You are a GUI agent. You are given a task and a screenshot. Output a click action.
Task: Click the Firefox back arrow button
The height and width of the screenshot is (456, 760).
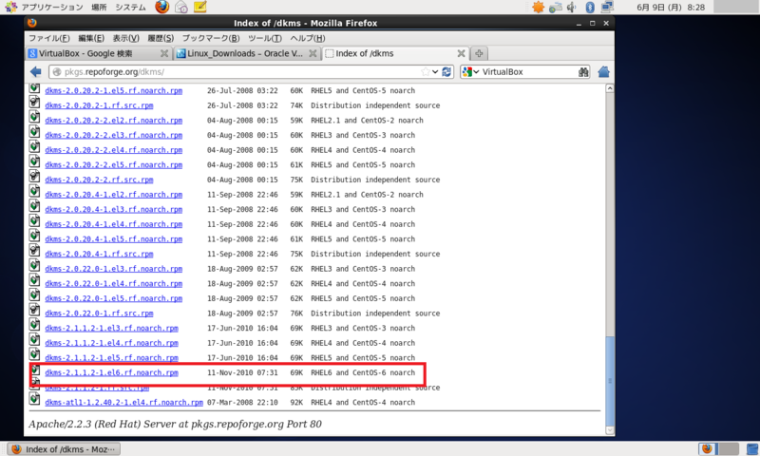tap(35, 71)
